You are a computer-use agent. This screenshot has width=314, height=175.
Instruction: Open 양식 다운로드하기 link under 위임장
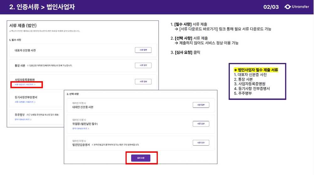pyautogui.click(x=81, y=128)
